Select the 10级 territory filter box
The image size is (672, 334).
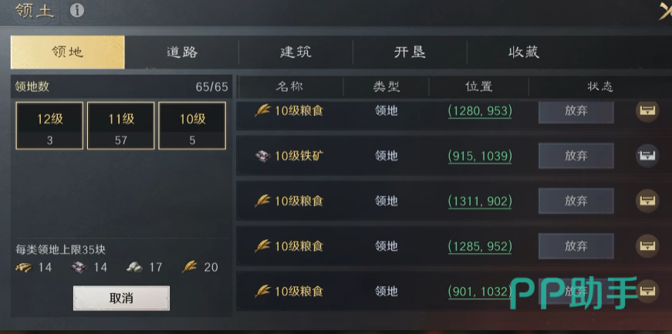192,126
